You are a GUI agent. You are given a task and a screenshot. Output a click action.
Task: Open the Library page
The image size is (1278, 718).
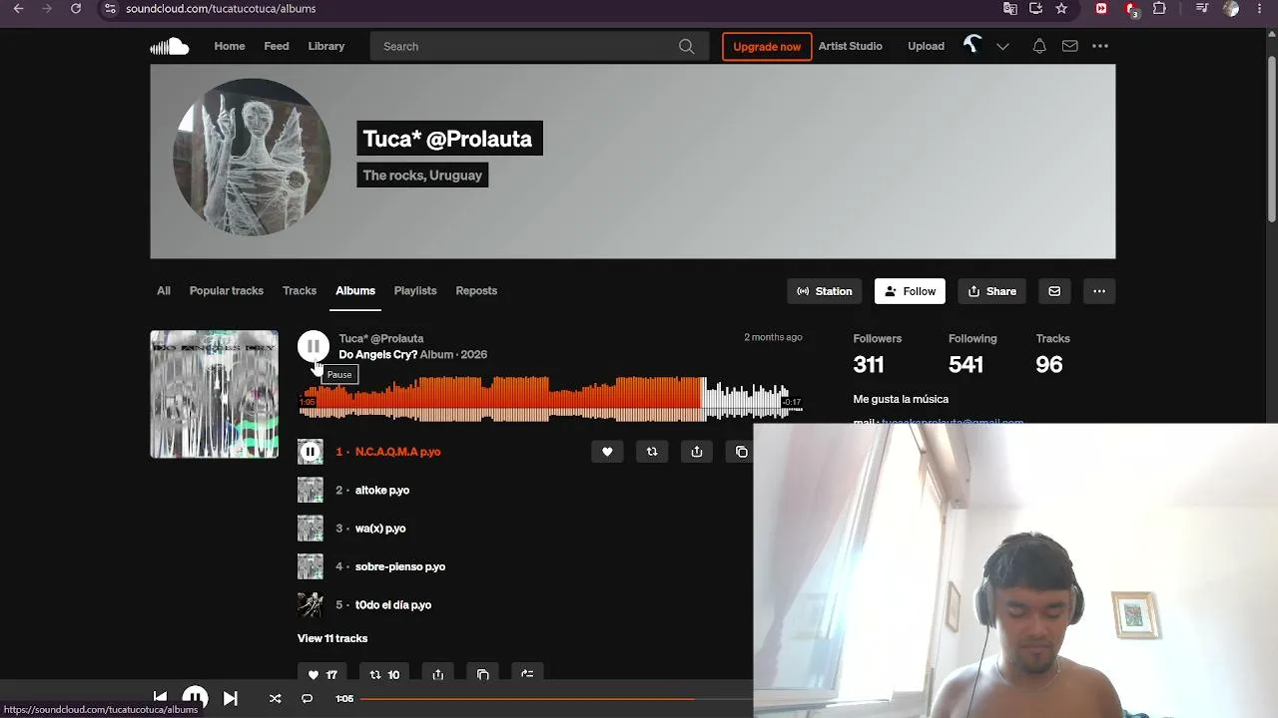click(326, 46)
